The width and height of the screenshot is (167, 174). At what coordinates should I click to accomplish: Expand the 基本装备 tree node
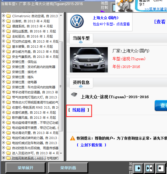[x=3, y=46]
